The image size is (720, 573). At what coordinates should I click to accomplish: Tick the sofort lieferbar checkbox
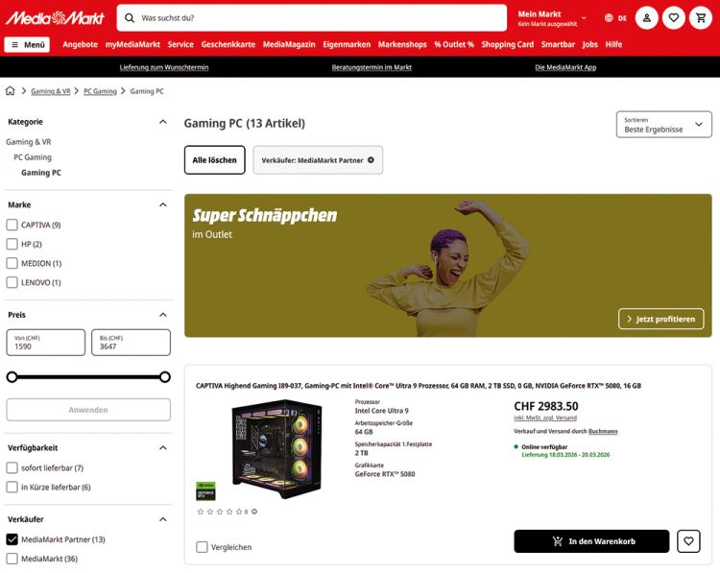coord(12,467)
